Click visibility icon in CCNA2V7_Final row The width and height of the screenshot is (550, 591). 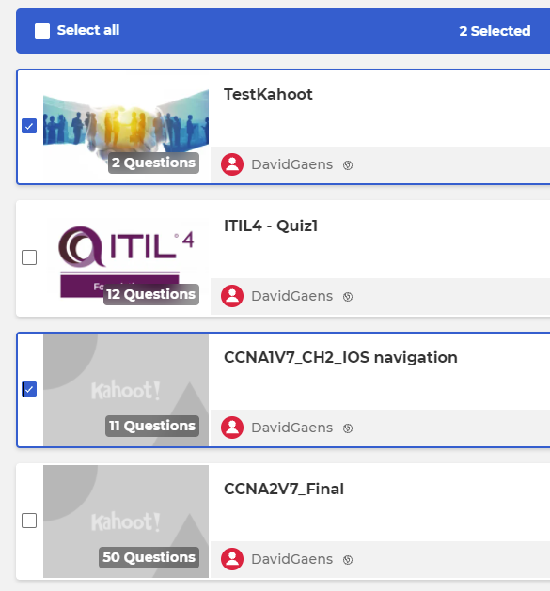tap(348, 560)
